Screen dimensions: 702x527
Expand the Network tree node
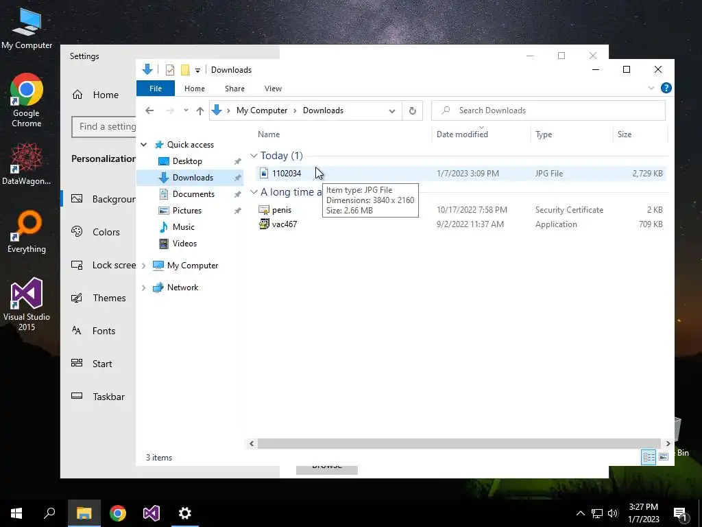(144, 288)
